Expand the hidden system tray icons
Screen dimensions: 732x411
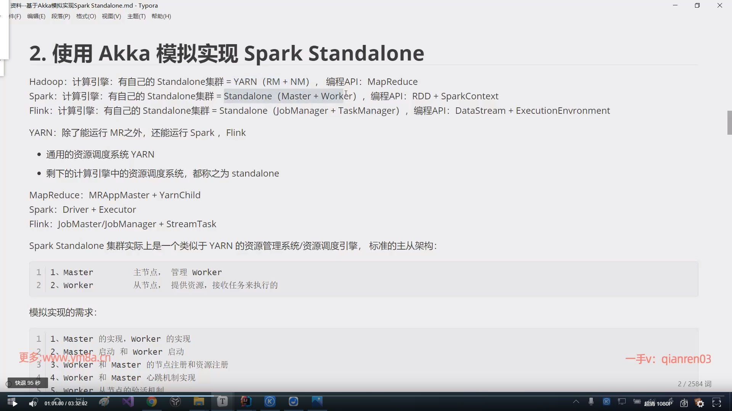tap(576, 401)
